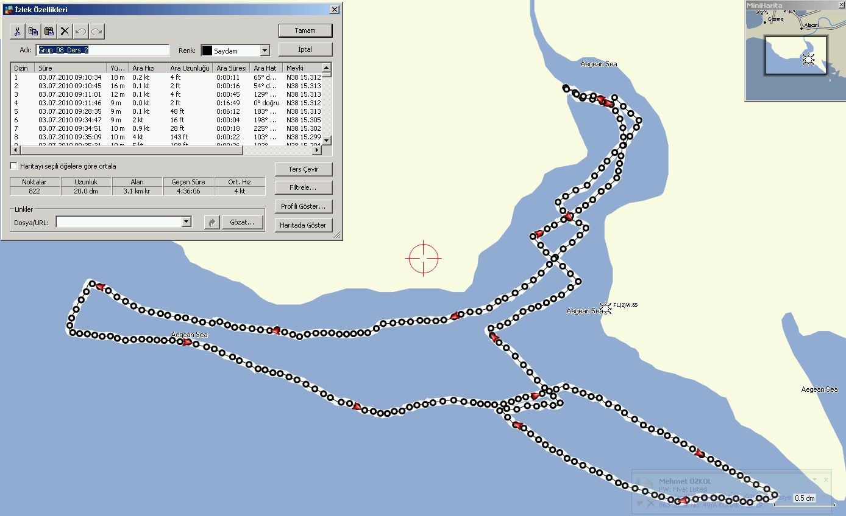
Task: Click the Geçen Süre value 4:36:06
Action: coord(188,191)
